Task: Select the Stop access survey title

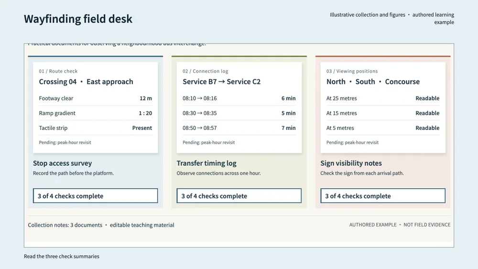Action: pos(62,163)
